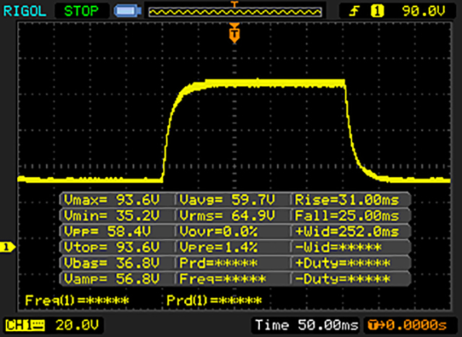Select the Vrms= 64.9V measurement
The image size is (462, 337).
click(x=227, y=216)
